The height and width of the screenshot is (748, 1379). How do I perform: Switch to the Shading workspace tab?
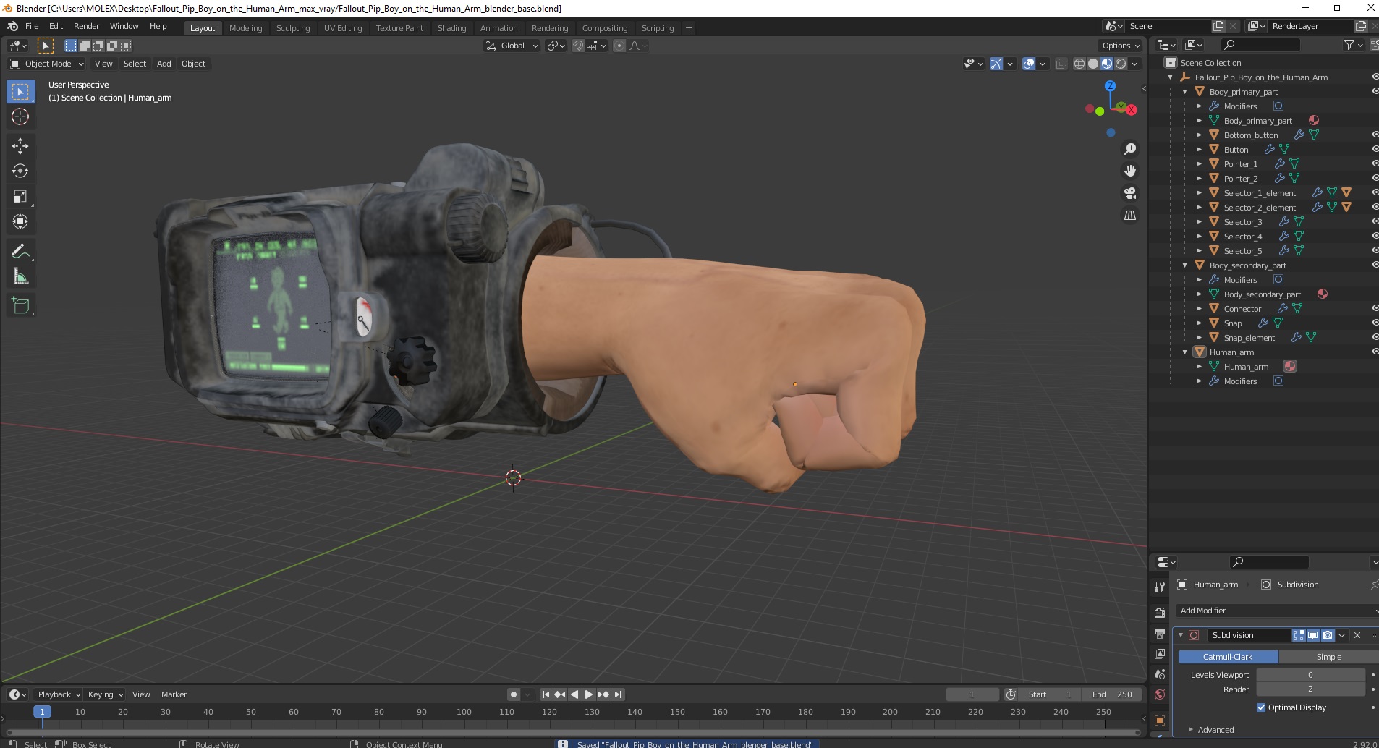click(451, 28)
